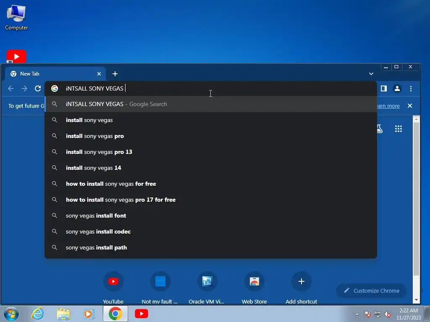This screenshot has width=430, height=322.
Task: Choose suggestion 'install sony vegas pro 13'
Action: click(211, 152)
